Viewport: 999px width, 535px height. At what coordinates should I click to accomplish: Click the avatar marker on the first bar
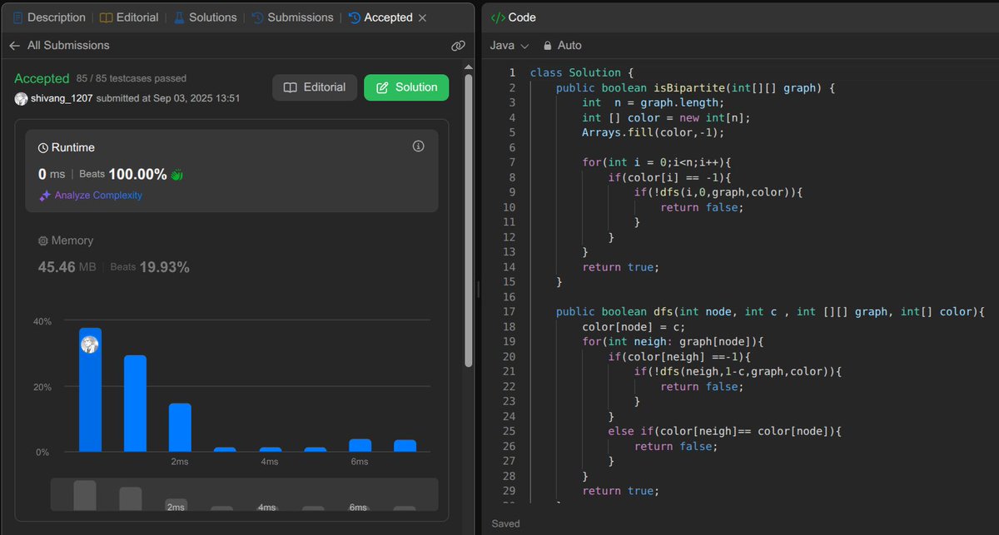tap(90, 344)
